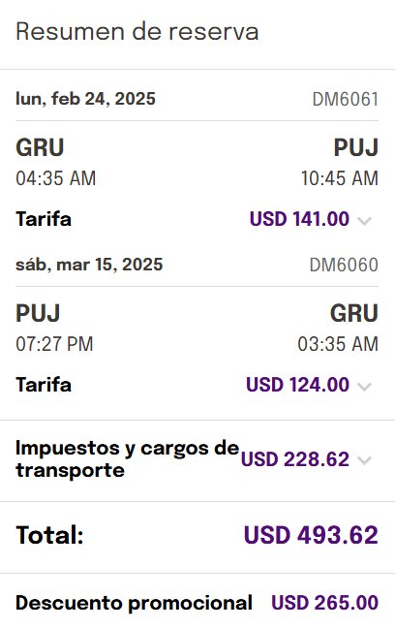Viewport: 395px width, 628px height.
Task: Click the USD 228.62 taxes amount
Action: pyautogui.click(x=295, y=459)
